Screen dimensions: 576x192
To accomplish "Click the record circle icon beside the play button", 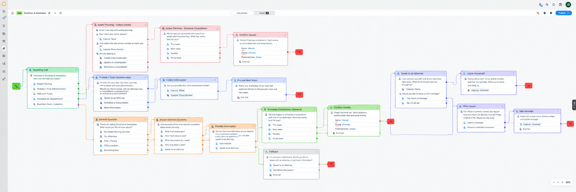I will coord(544,13).
